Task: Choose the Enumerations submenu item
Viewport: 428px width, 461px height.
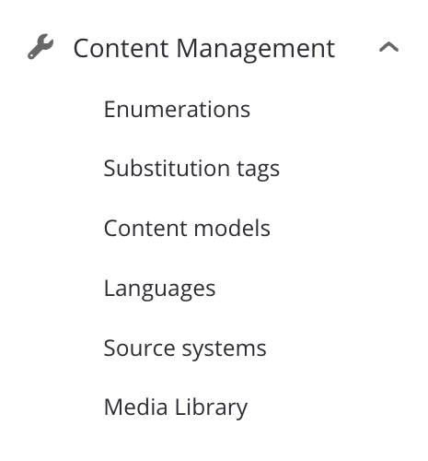Action: [177, 109]
